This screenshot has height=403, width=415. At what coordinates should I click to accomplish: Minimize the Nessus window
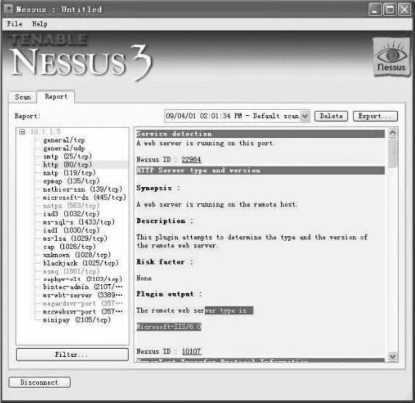pyautogui.click(x=375, y=10)
